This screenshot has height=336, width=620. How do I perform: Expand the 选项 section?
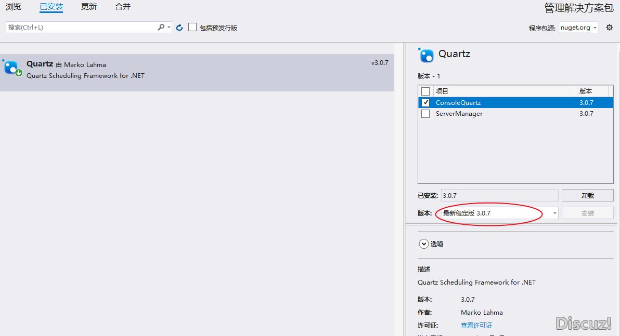point(423,244)
